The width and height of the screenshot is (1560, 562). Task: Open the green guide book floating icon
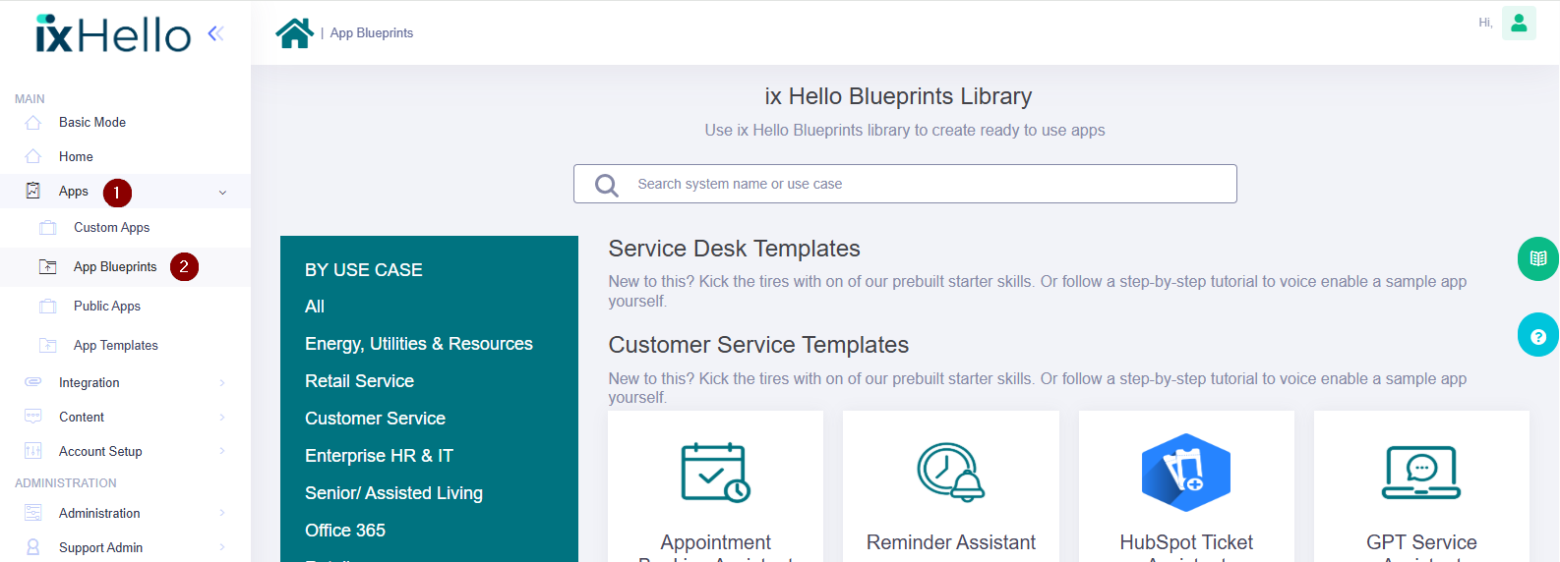pyautogui.click(x=1538, y=259)
